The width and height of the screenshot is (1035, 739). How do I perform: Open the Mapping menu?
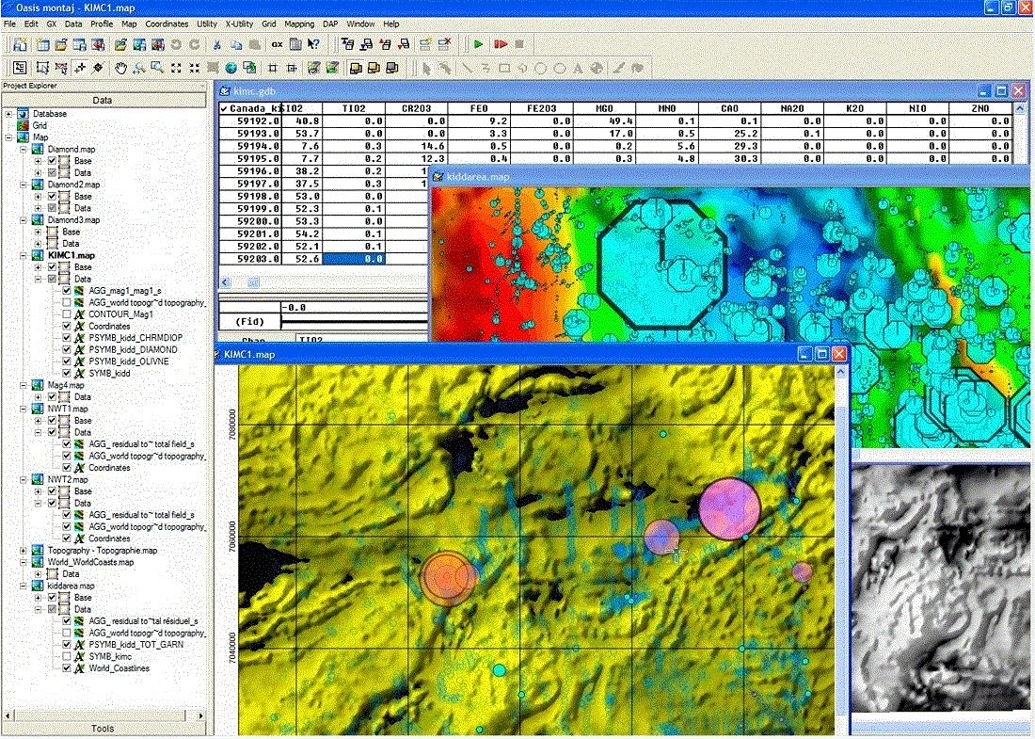299,24
